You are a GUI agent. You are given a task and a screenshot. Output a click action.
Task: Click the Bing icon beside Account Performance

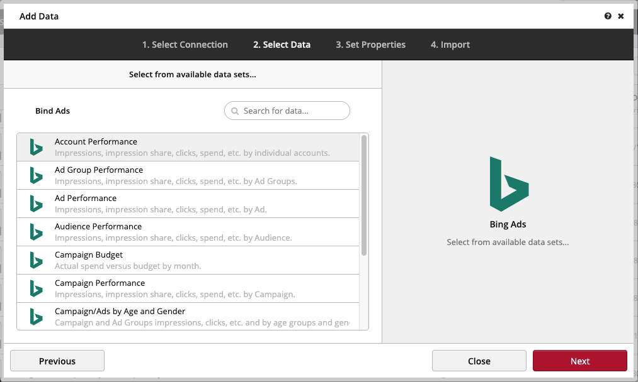(x=36, y=147)
